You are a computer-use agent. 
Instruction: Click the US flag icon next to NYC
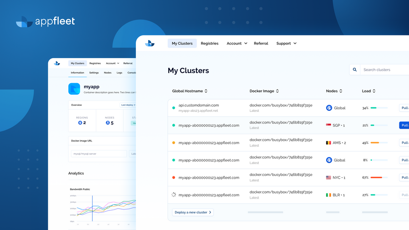pyautogui.click(x=329, y=178)
